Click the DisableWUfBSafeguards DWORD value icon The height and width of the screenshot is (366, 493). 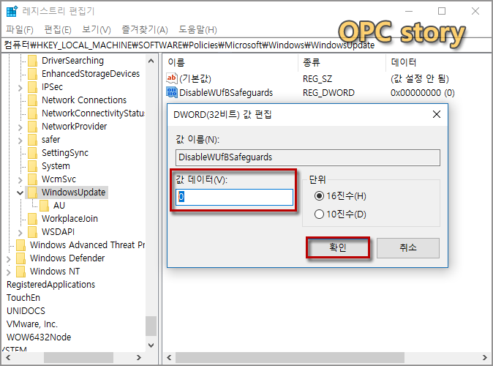[172, 92]
